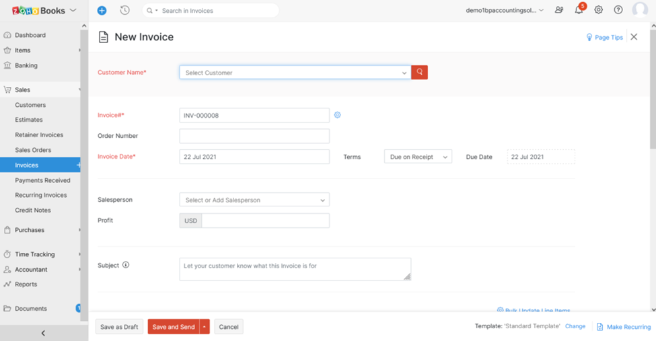Click the user profile avatar
The height and width of the screenshot is (341, 656).
(640, 9)
